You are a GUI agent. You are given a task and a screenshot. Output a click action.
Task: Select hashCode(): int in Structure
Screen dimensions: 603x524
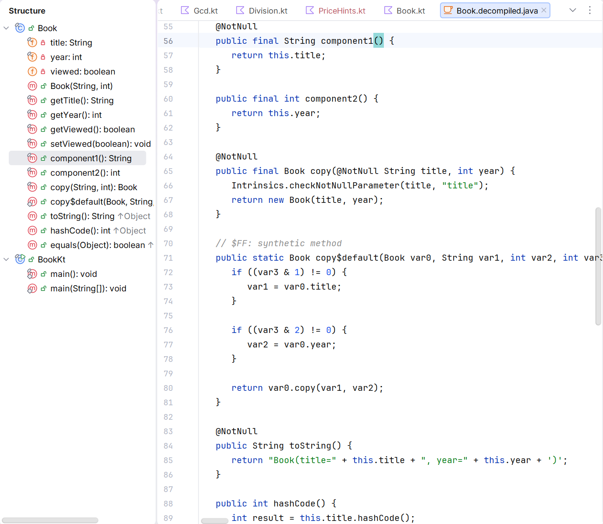tap(80, 230)
